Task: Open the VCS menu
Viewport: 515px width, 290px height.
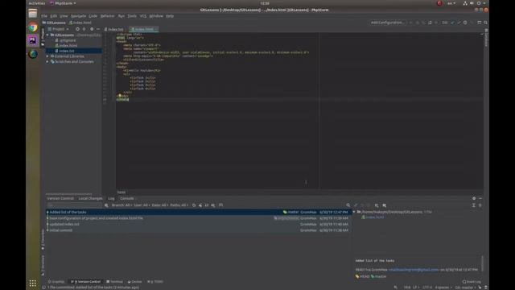Action: click(143, 16)
